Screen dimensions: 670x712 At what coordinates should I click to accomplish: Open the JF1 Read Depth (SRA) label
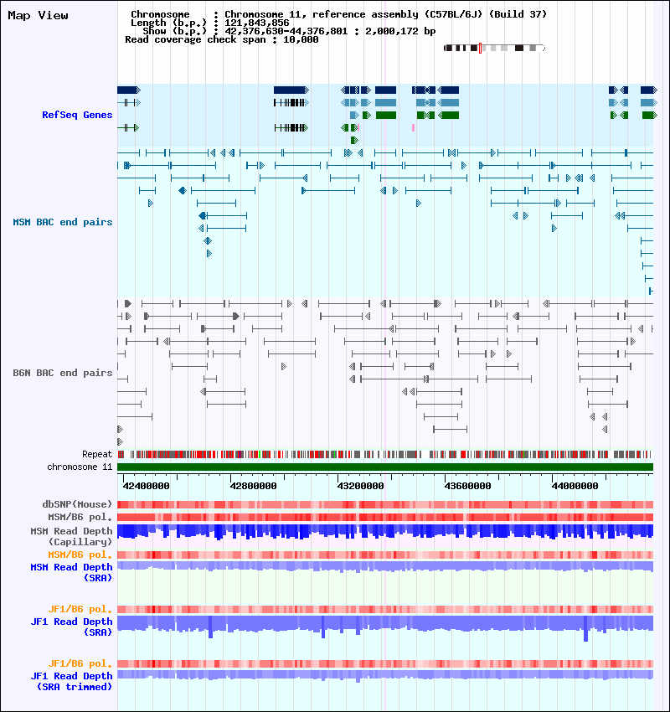point(72,627)
